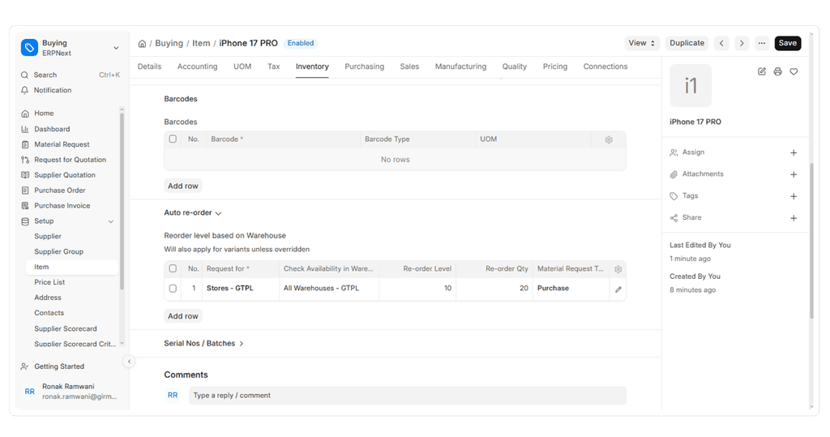Open the Sales tab
The width and height of the screenshot is (830, 437).
tap(409, 66)
